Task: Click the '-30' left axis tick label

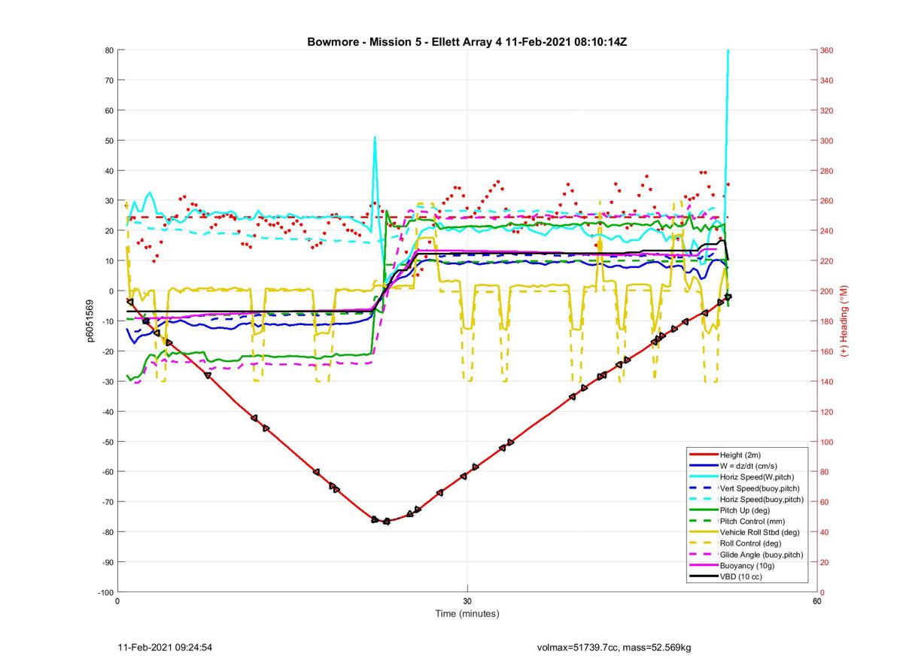Action: click(107, 382)
